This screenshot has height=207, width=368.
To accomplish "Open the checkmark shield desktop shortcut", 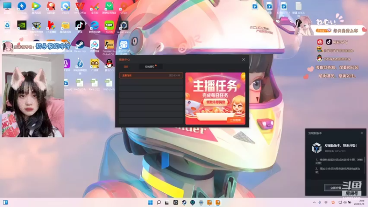I will point(95,6).
